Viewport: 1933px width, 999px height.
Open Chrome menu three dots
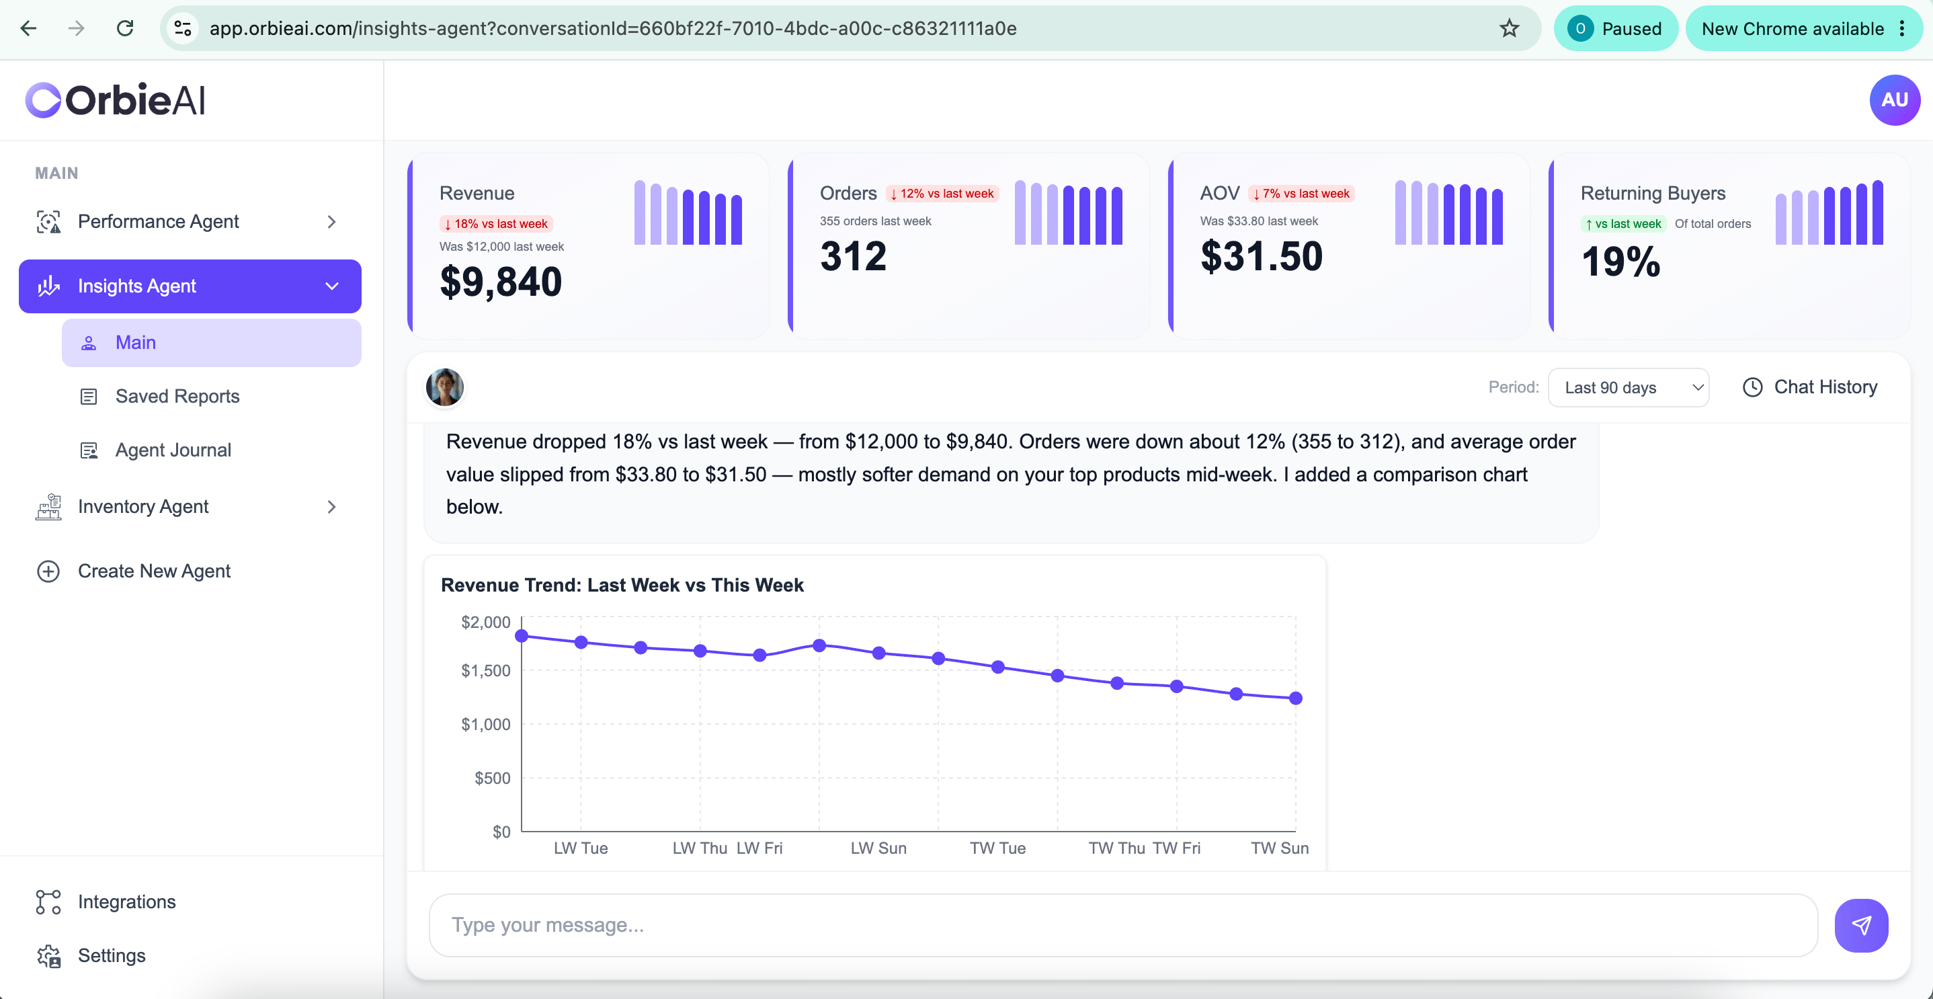click(1902, 28)
